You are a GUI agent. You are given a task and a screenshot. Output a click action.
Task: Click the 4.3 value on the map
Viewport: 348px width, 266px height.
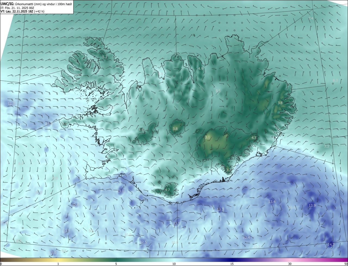pos(254,138)
